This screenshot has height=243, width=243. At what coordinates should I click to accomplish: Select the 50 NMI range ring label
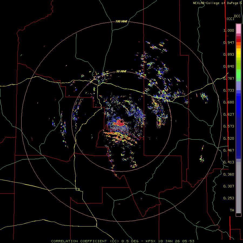pyautogui.click(x=121, y=71)
